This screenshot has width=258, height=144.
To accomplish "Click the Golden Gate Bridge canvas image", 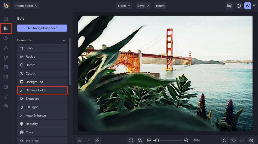I will pyautogui.click(x=165, y=73).
